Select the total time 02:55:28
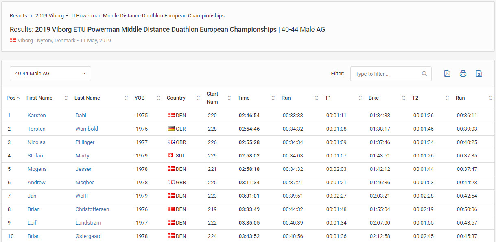 249,142
